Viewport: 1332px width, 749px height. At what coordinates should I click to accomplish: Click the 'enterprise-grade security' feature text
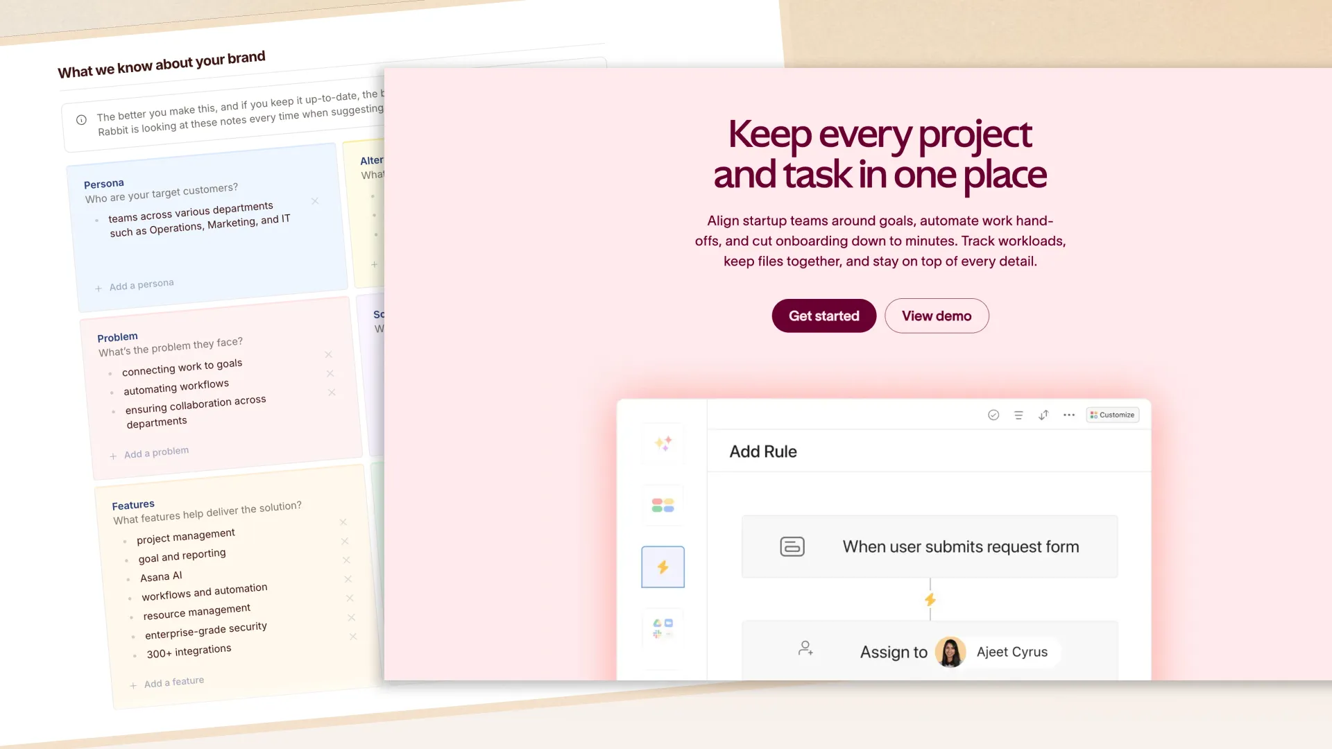point(206,630)
